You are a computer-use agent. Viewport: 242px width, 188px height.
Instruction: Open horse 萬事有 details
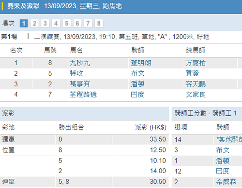[x=80, y=84]
